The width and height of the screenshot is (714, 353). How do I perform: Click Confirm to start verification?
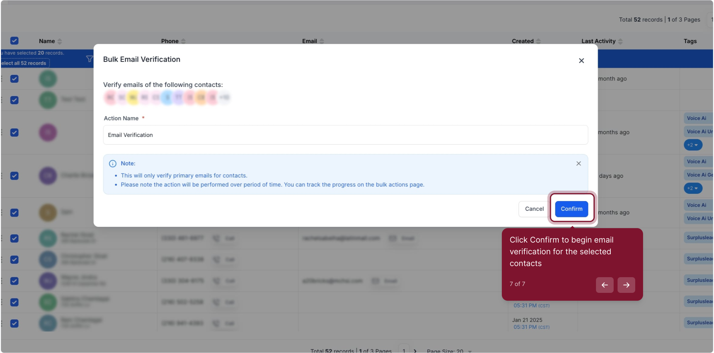click(x=571, y=209)
